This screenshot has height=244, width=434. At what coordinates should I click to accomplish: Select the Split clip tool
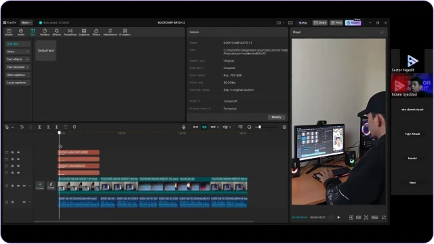[x=39, y=127]
